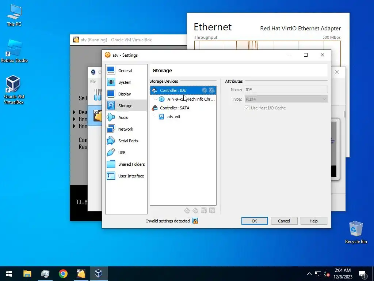Click the SATA controller icon
The image size is (374, 281).
(154, 108)
